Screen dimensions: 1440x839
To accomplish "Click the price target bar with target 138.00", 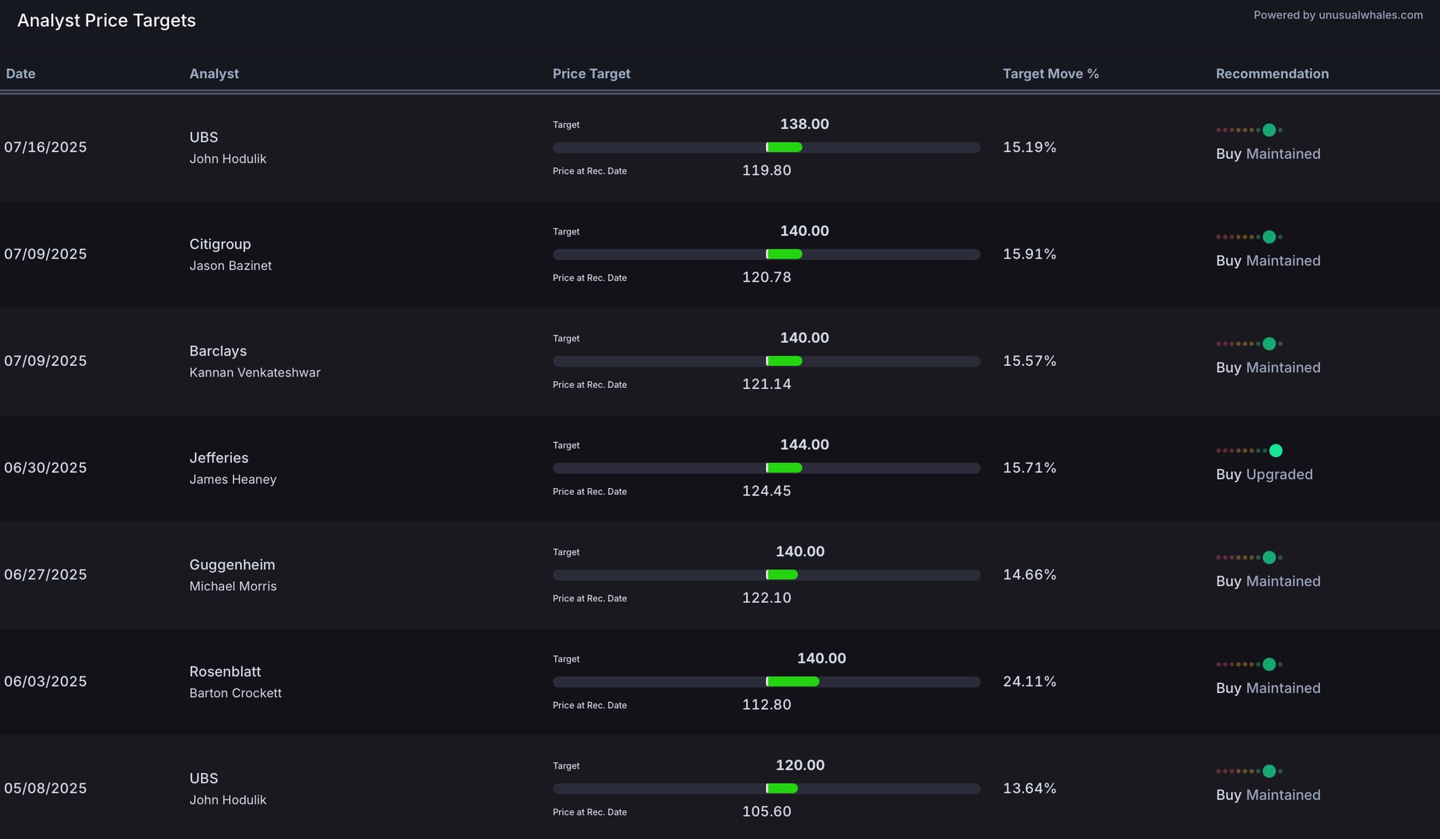I will point(767,148).
